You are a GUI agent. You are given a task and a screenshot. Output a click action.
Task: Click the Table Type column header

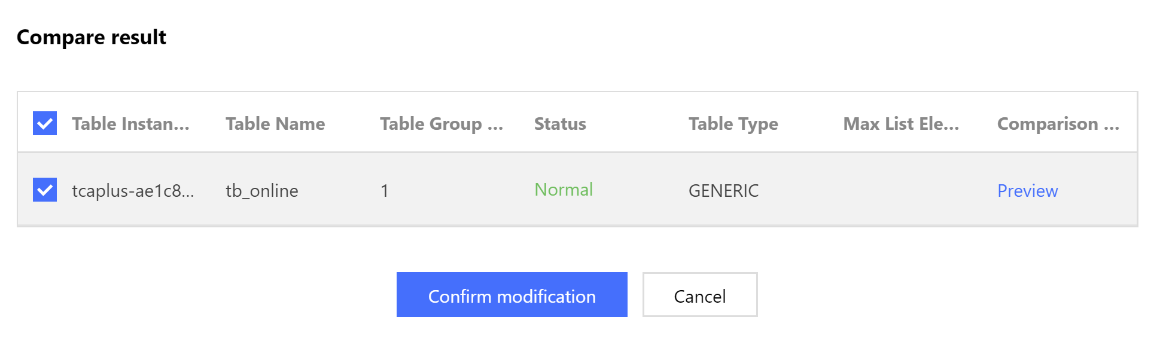click(733, 124)
